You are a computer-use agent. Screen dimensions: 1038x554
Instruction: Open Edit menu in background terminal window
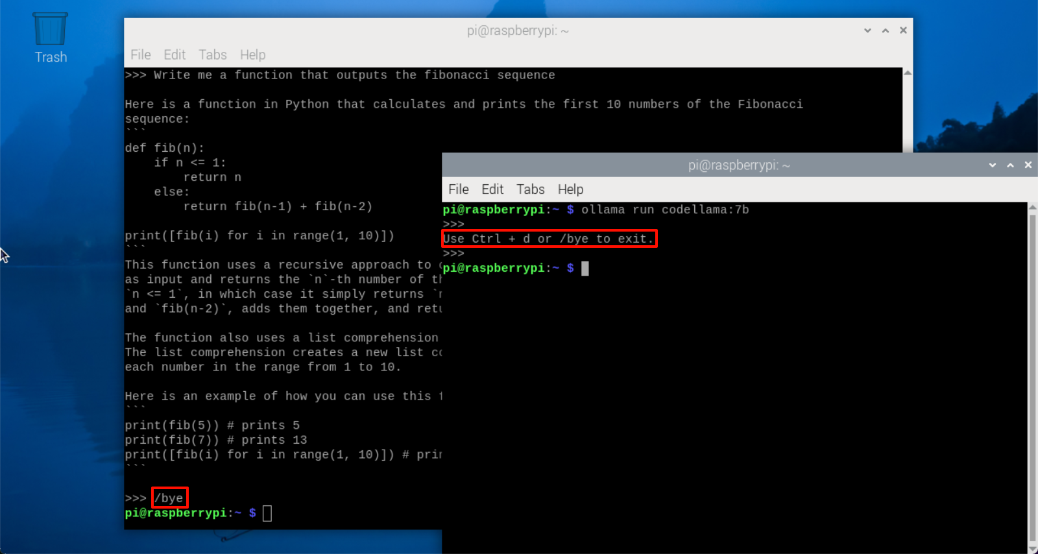[175, 55]
